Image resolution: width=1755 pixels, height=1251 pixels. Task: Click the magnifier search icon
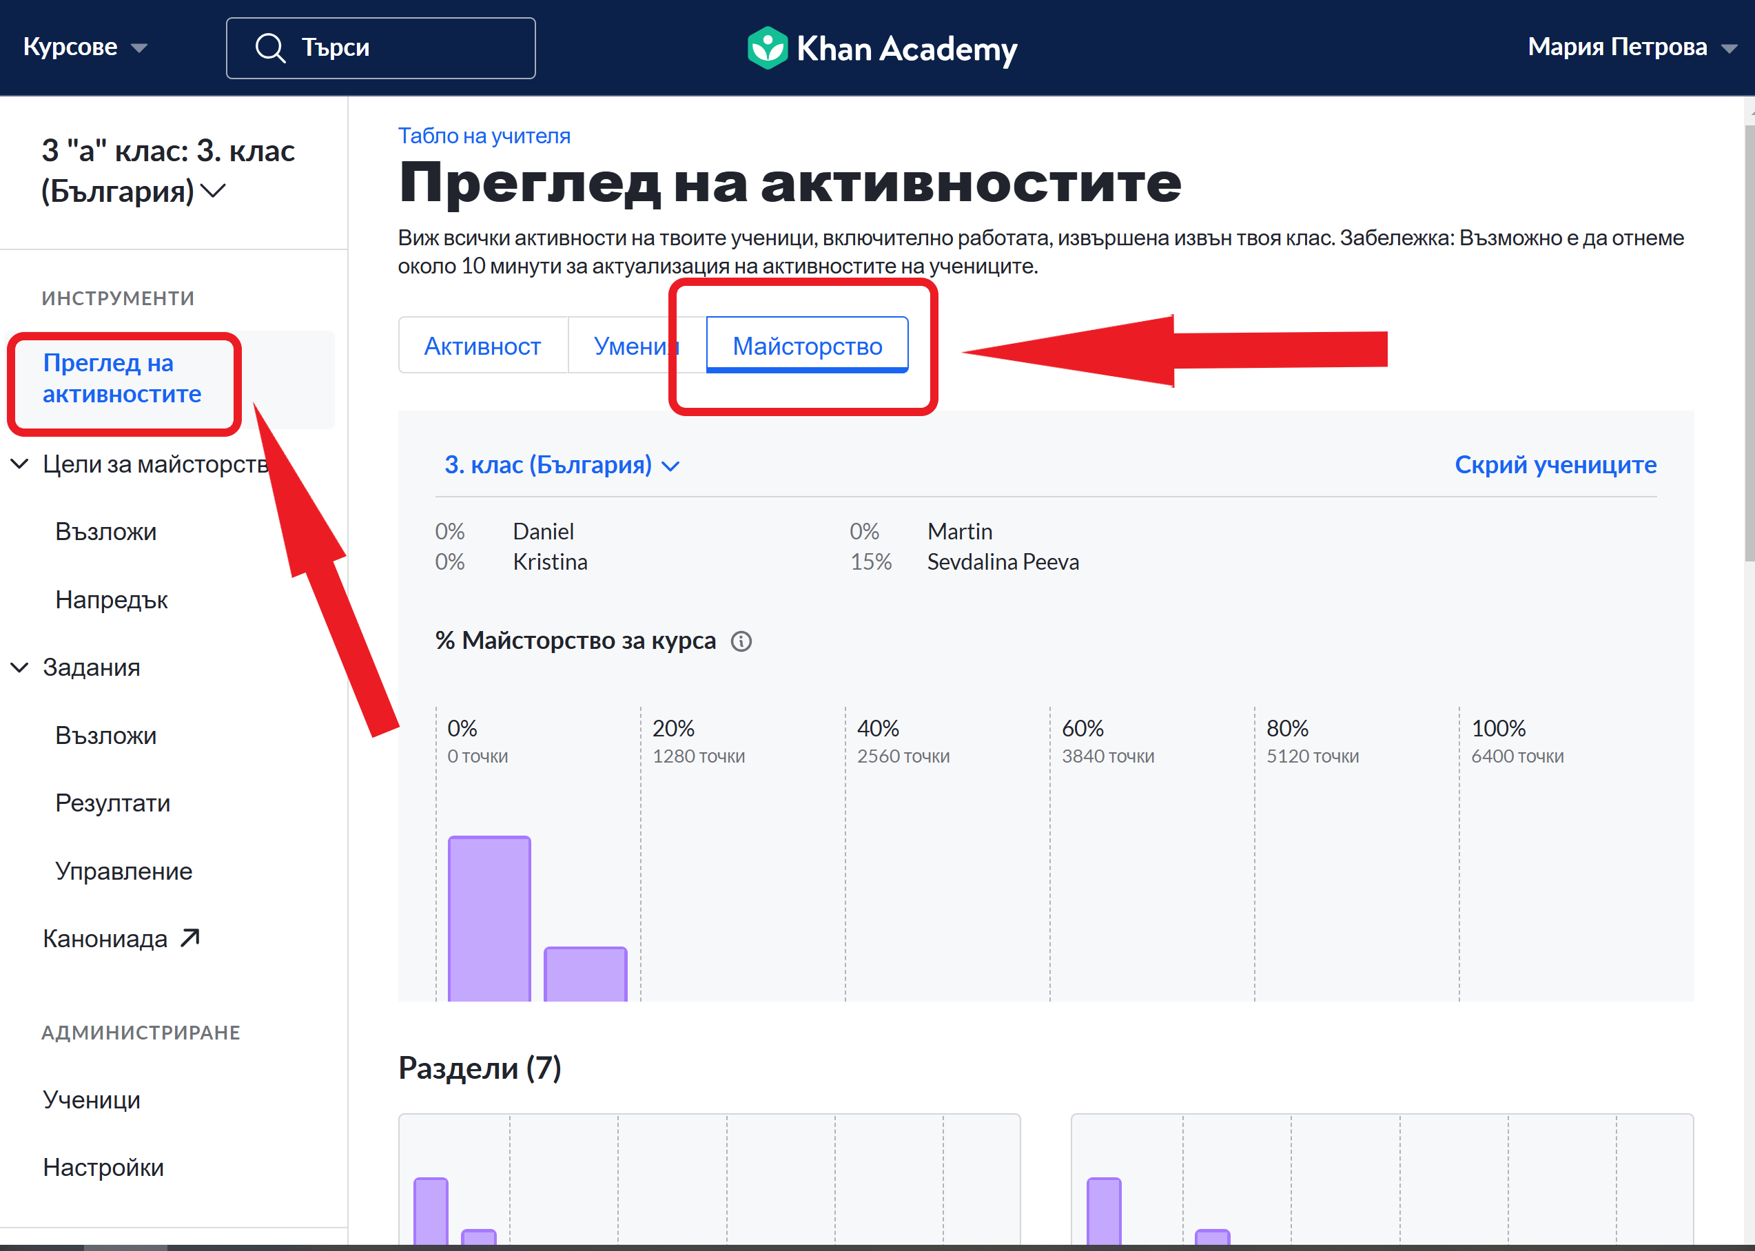270,48
